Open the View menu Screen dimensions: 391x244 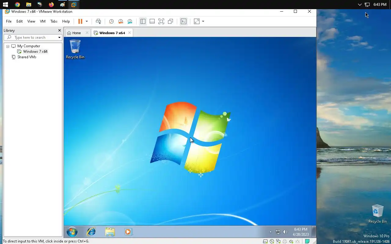[x=31, y=21]
